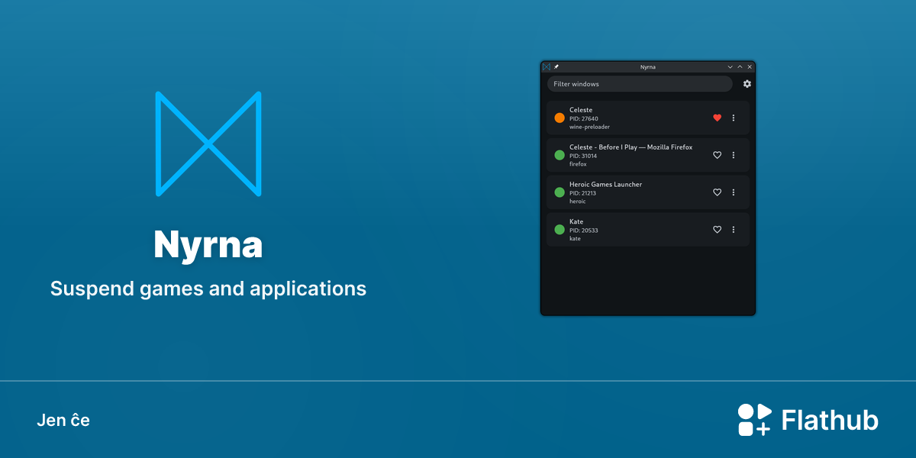The width and height of the screenshot is (916, 458).
Task: Click the Nyrna app icon in title bar
Action: point(547,67)
